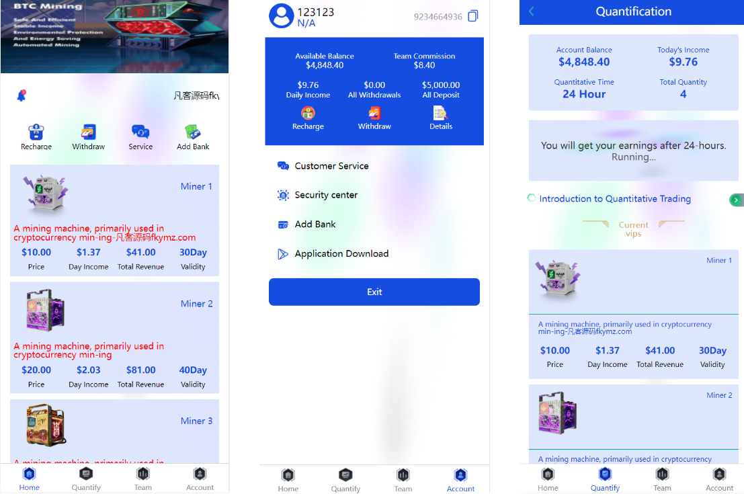The image size is (744, 494).
Task: Select Miner 2 card on home screen
Action: point(114,337)
